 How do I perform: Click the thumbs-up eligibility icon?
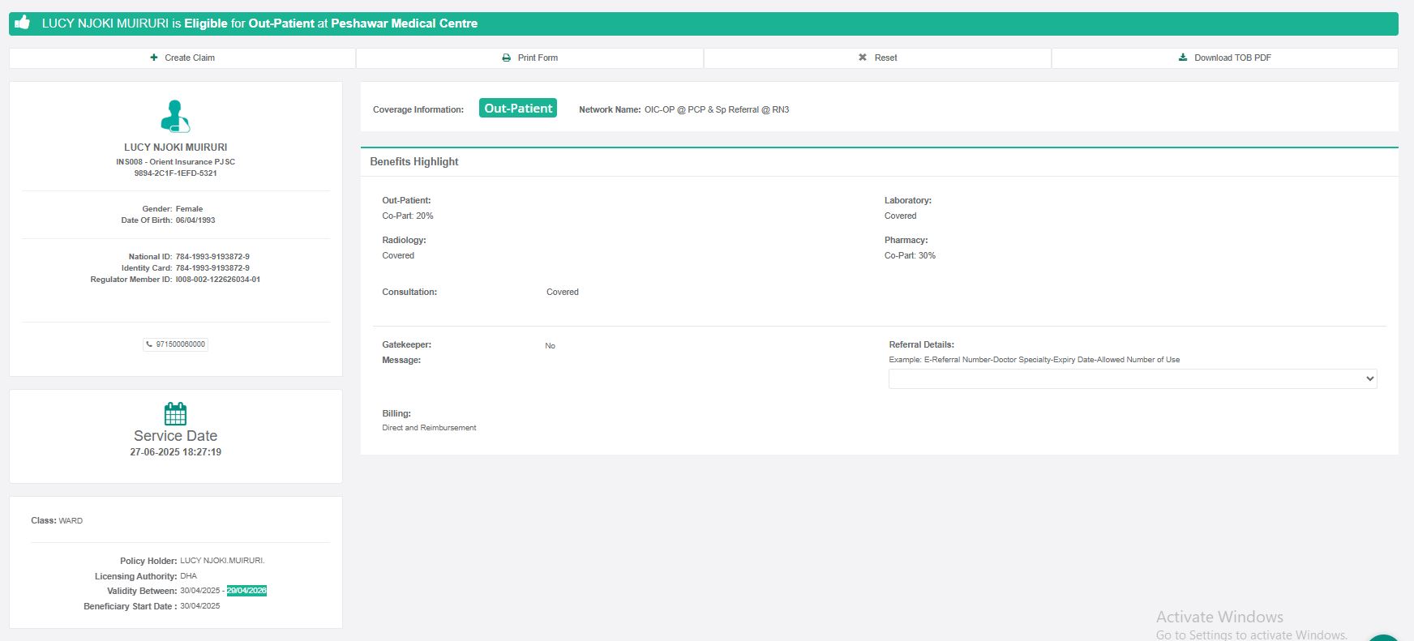23,23
